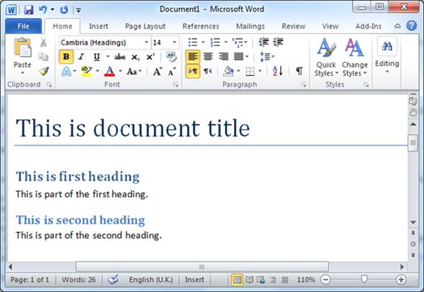Open bullets list dropdown arrow
The height and width of the screenshot is (292, 424).
click(203, 42)
